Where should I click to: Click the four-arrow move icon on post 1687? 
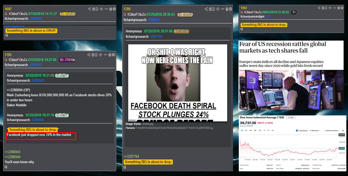(x=101, y=9)
